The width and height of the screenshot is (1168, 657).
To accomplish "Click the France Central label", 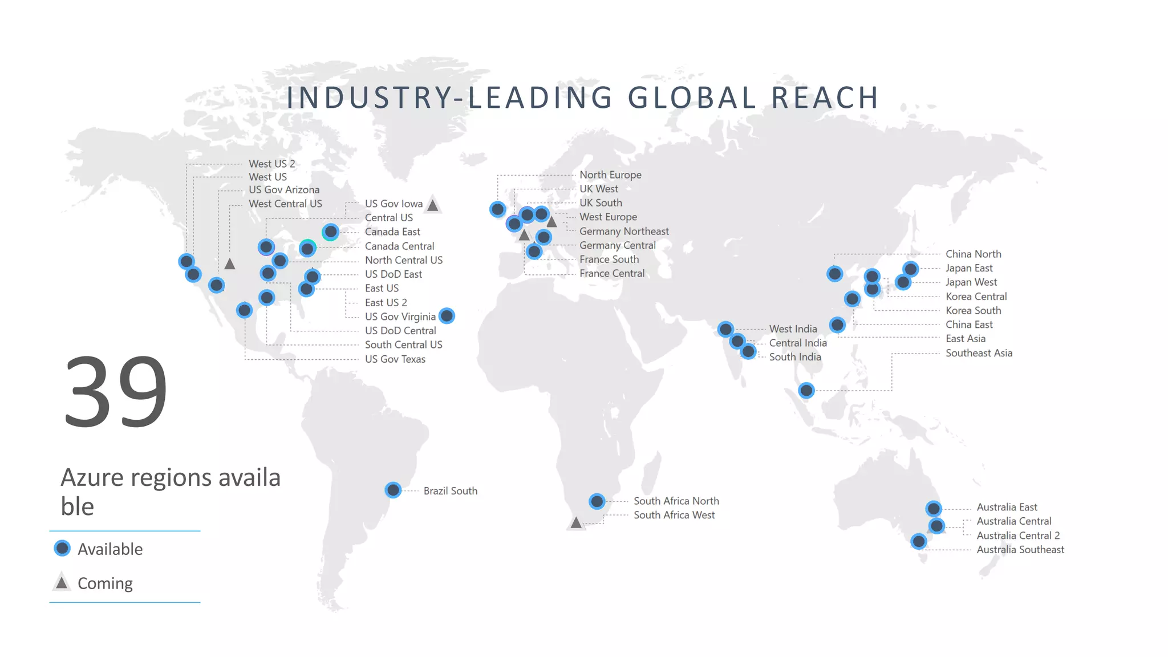I will click(x=612, y=274).
